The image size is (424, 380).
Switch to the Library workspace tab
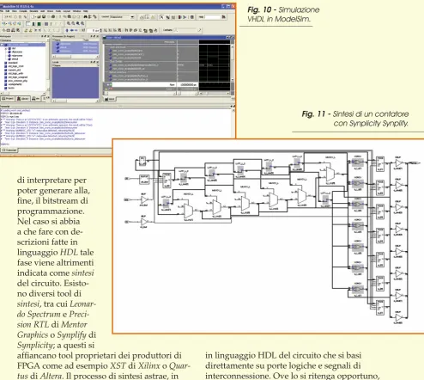point(23,99)
